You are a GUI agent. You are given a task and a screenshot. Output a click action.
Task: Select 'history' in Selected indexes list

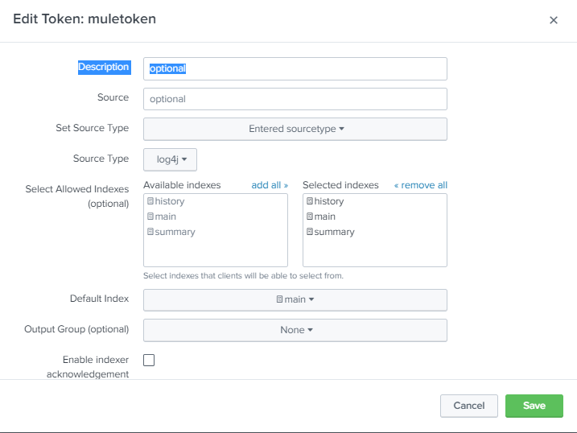point(329,201)
